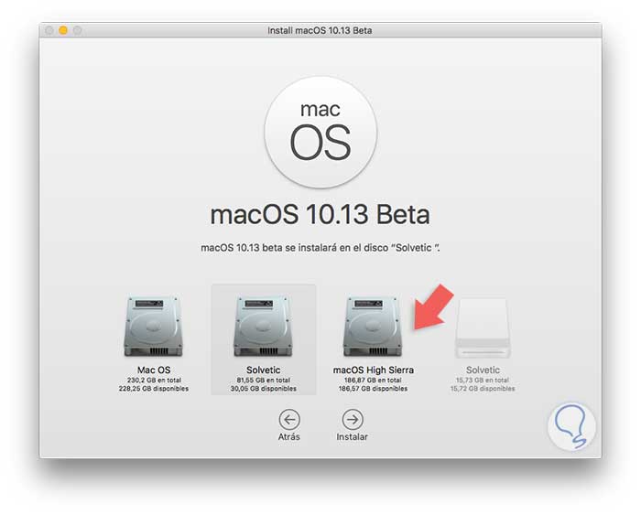Select the Mac OS disk drive icon
Viewport: 641px width, 515px height.
153,327
